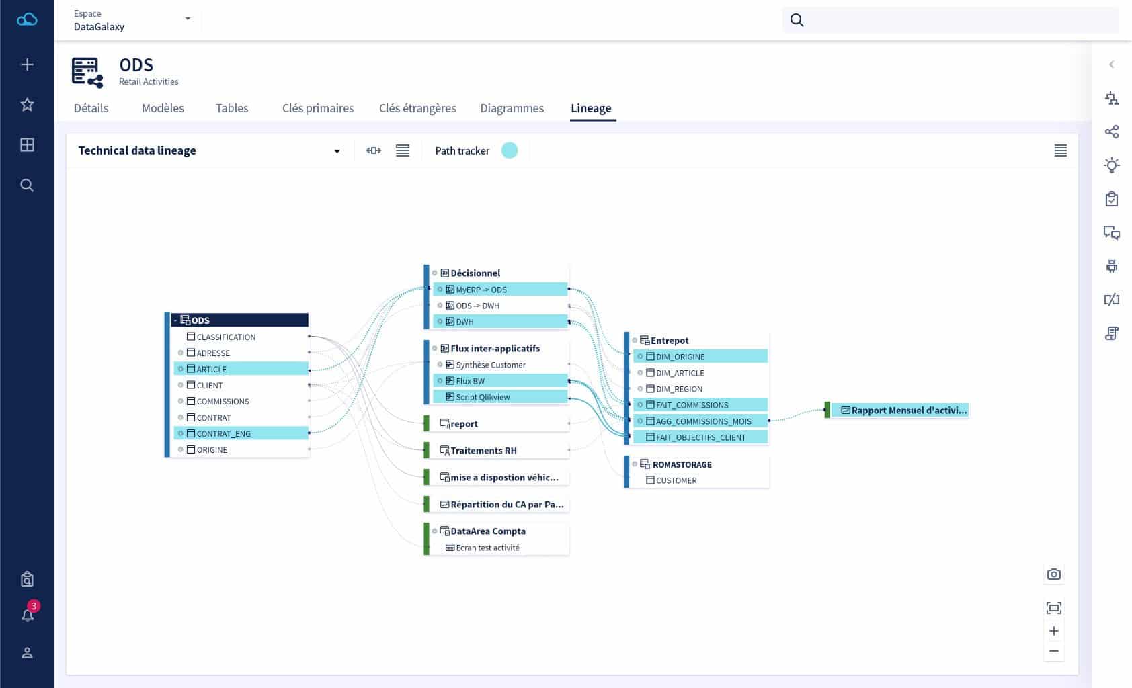Toggle the Path tracker switch

click(510, 150)
